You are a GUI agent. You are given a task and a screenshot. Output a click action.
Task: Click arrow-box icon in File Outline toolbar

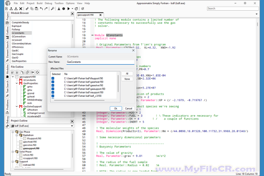[33, 72]
